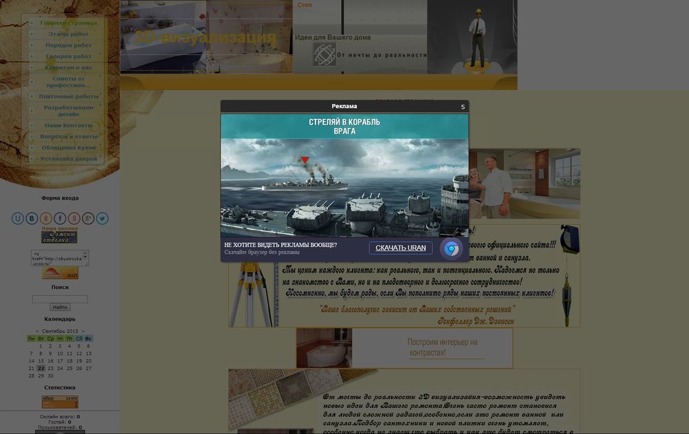Open 'Установка дверей' menu item
689x434 pixels.
pos(68,159)
